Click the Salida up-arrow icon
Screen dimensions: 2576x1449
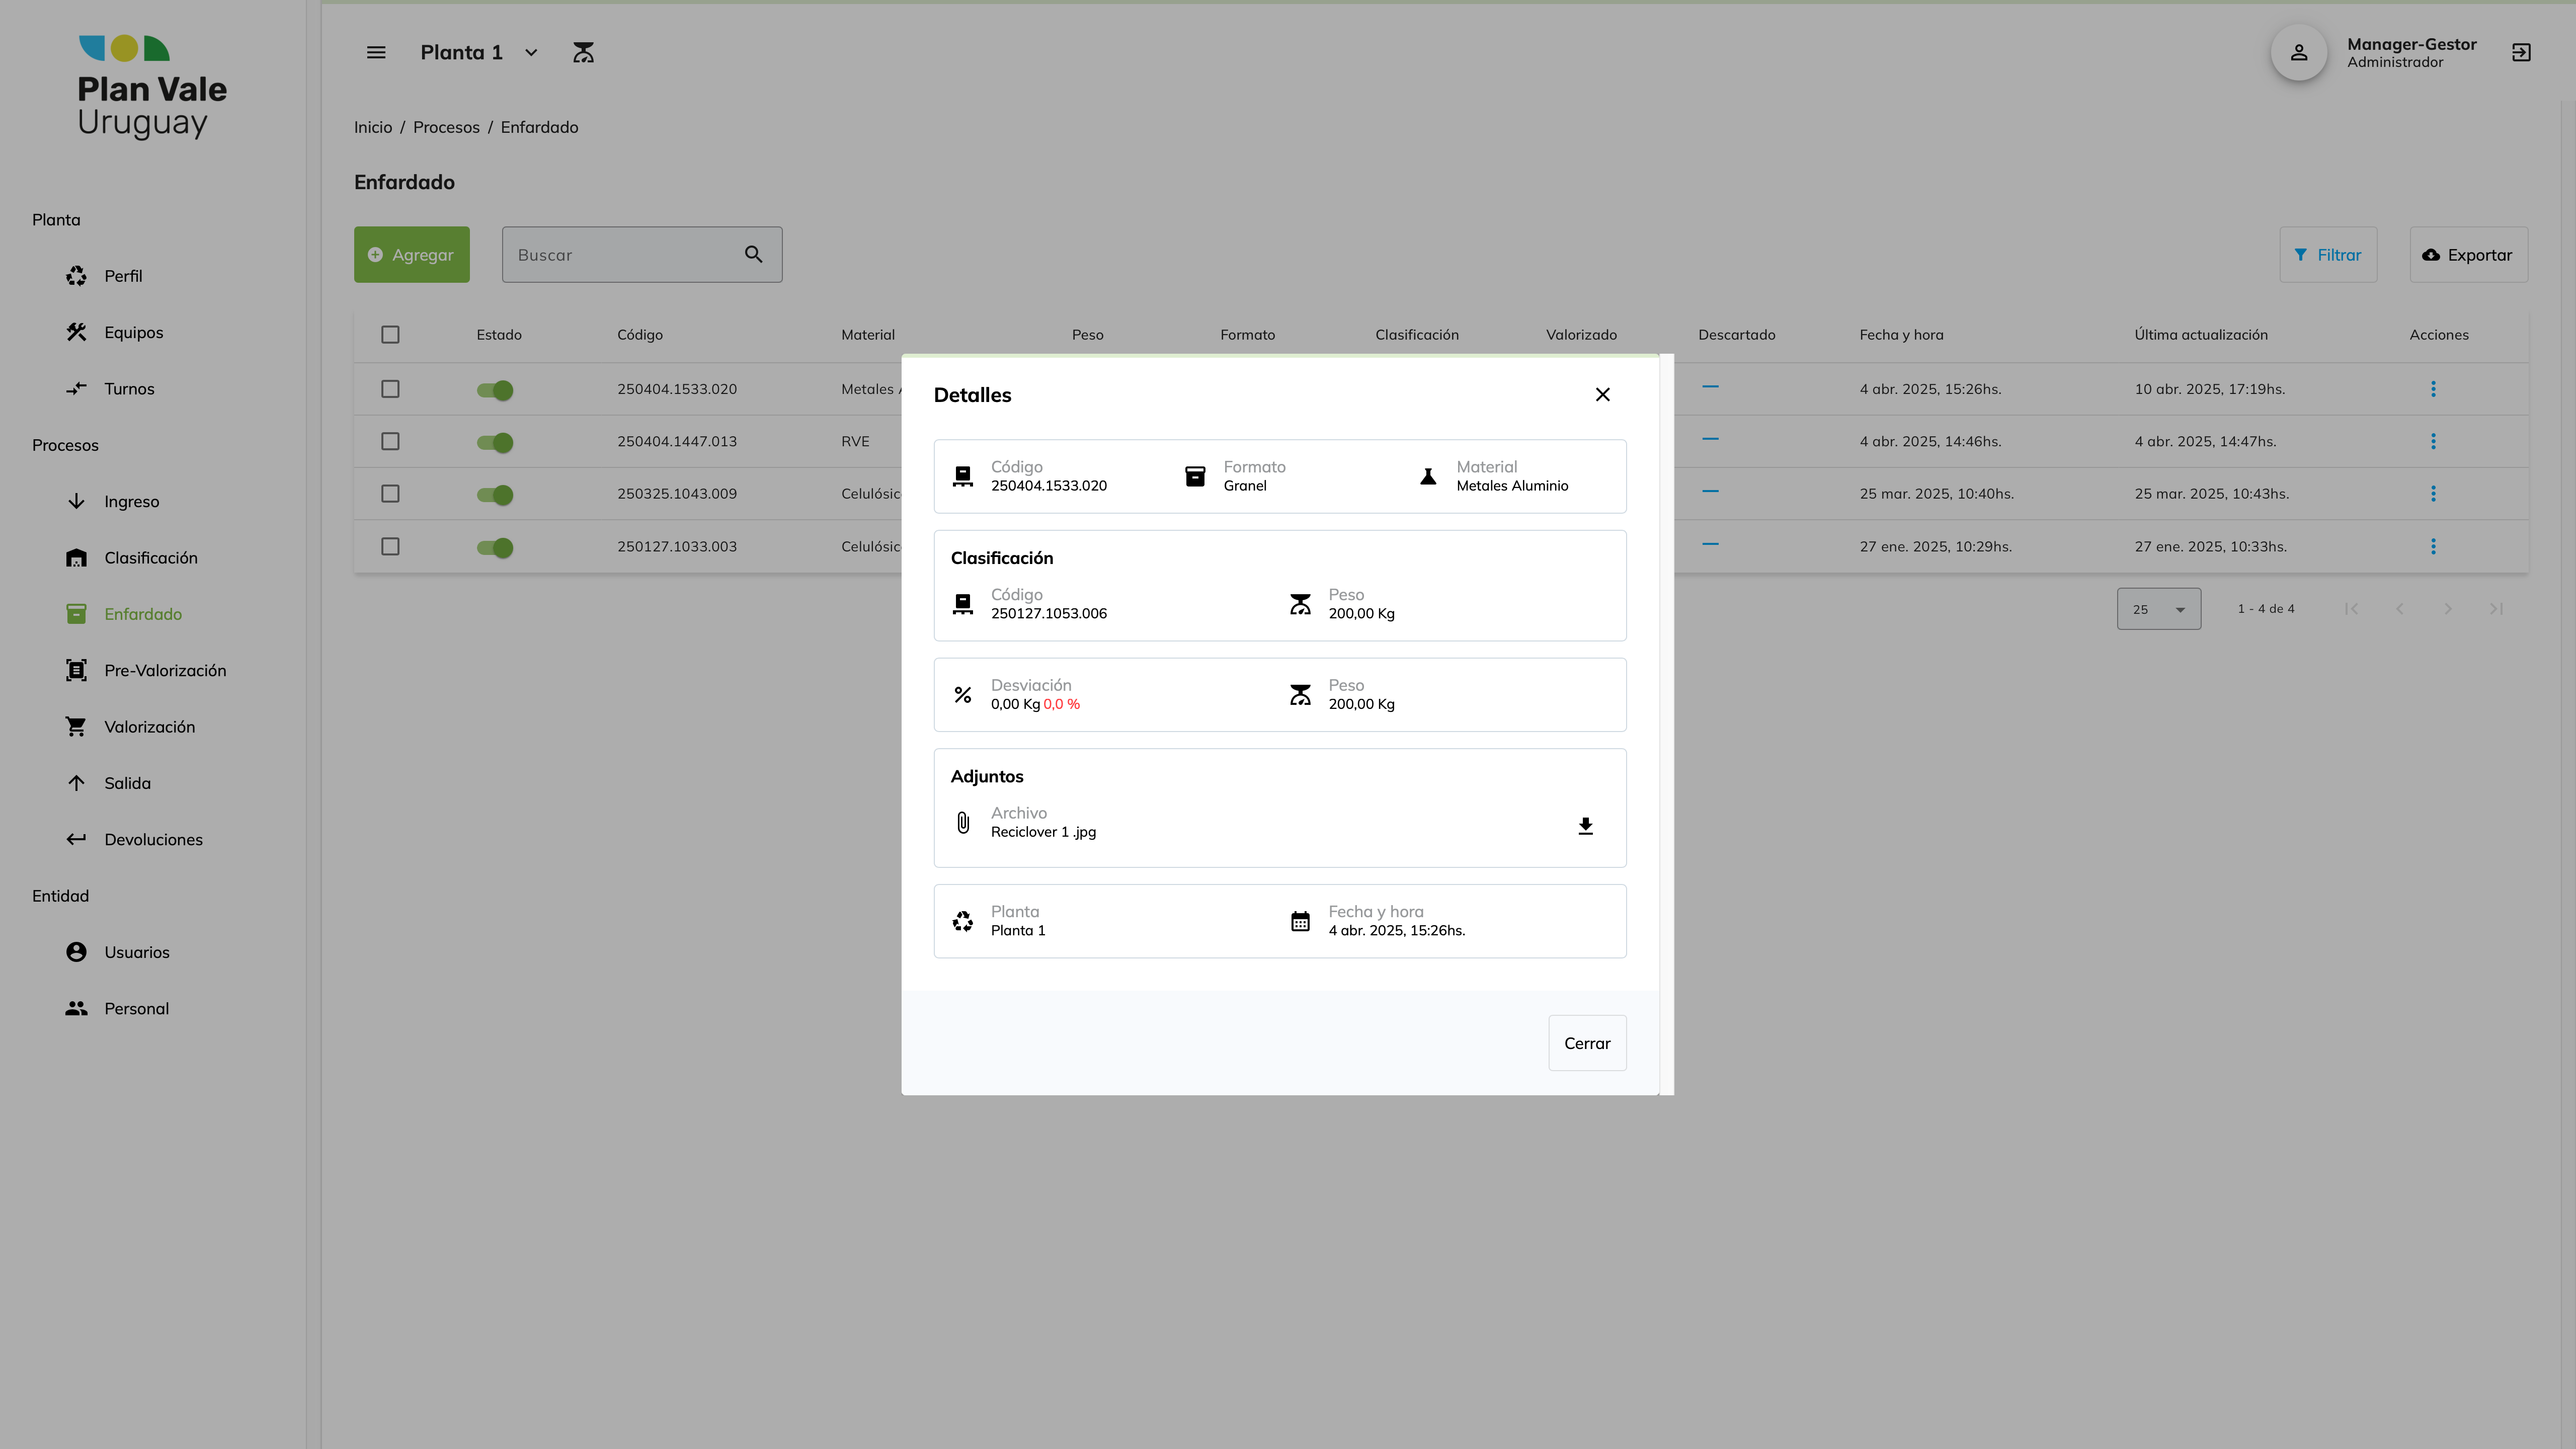[x=76, y=783]
